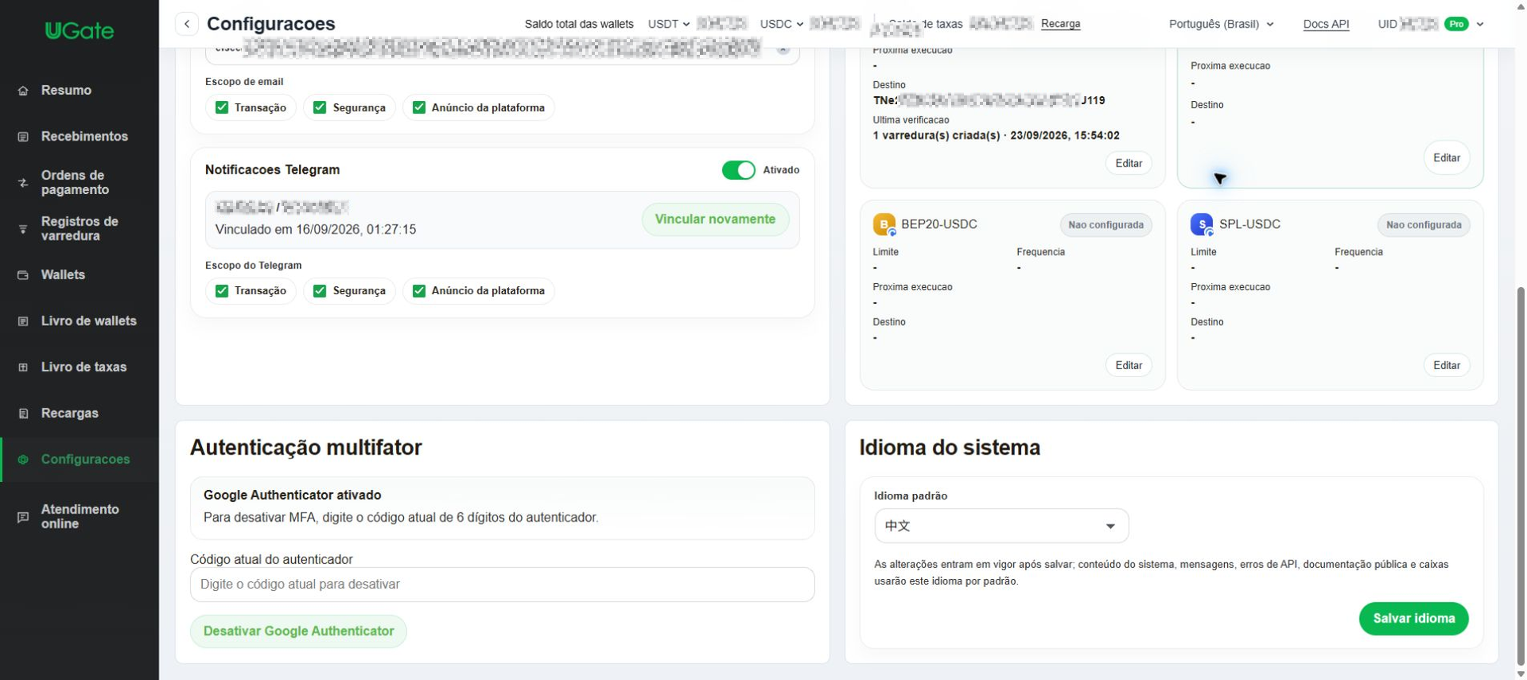Open the USDT wallet balance dropdown
Image resolution: width=1527 pixels, height=680 pixels.
point(668,24)
